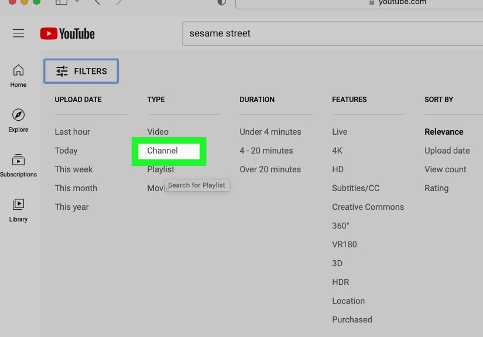483x337 pixels.
Task: Sort results by Rating
Action: point(437,188)
